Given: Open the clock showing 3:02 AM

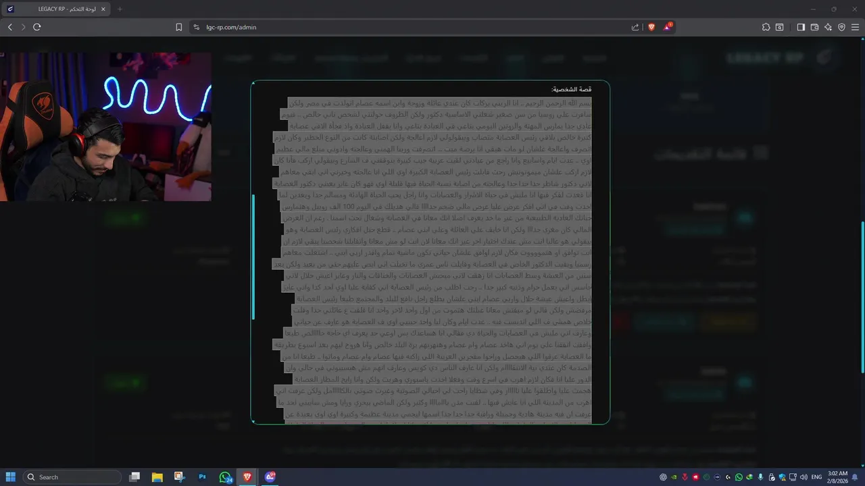Looking at the screenshot, I should tap(837, 477).
